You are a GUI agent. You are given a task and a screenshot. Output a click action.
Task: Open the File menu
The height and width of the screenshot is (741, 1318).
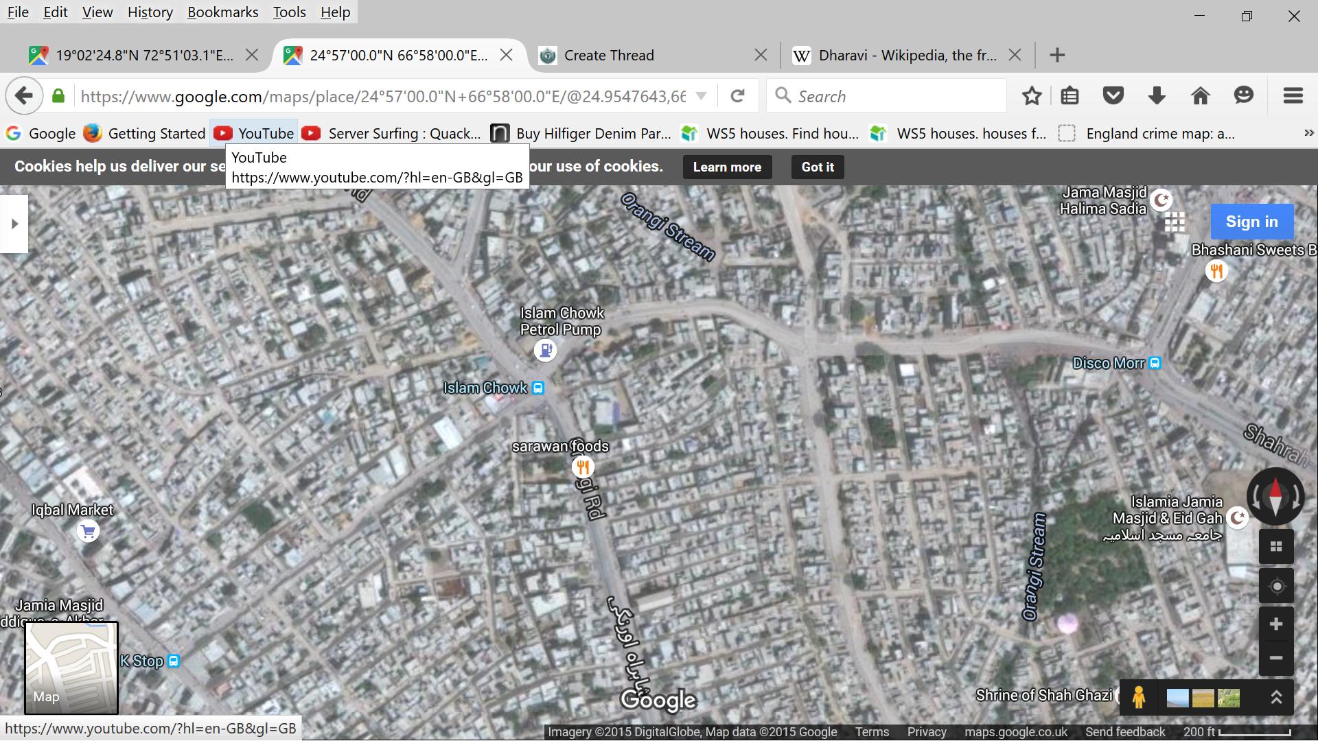(x=18, y=12)
